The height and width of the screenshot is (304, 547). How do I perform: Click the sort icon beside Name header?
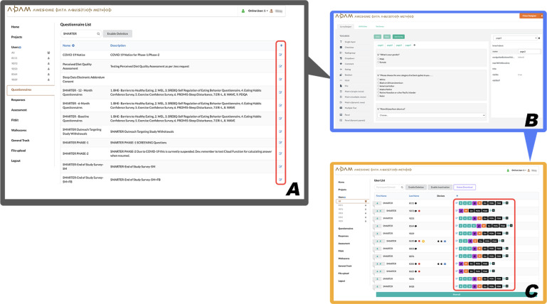74,45
